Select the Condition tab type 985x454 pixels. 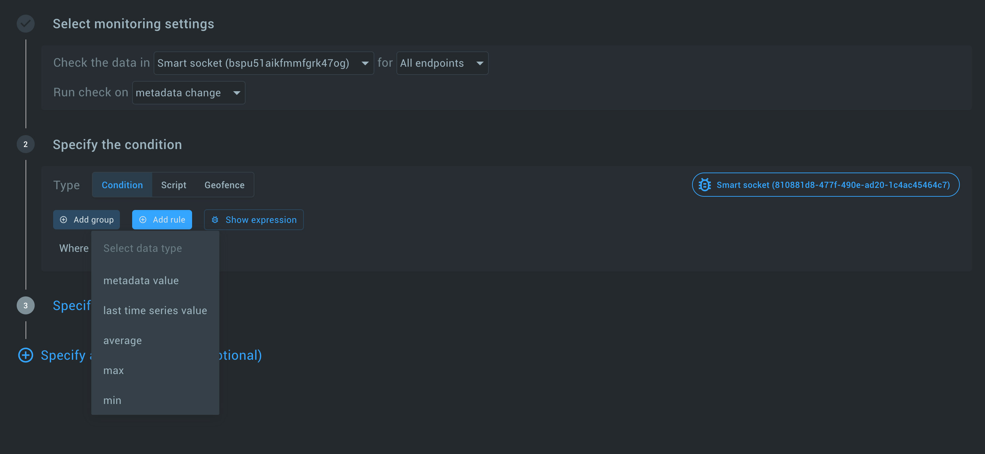pos(122,184)
